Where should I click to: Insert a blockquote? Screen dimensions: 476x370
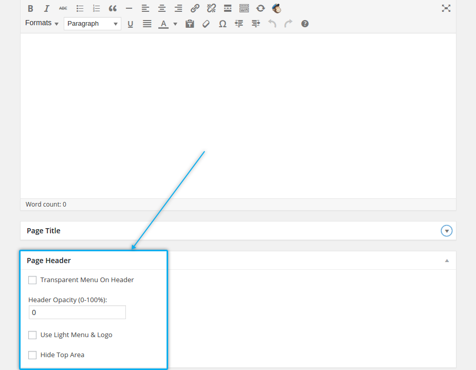(113, 8)
